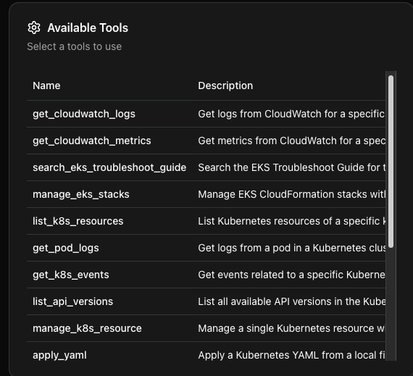Viewport: 413px width, 376px height.
Task: Click description 'Manage a single Kubernetes resource'
Action: 286,328
